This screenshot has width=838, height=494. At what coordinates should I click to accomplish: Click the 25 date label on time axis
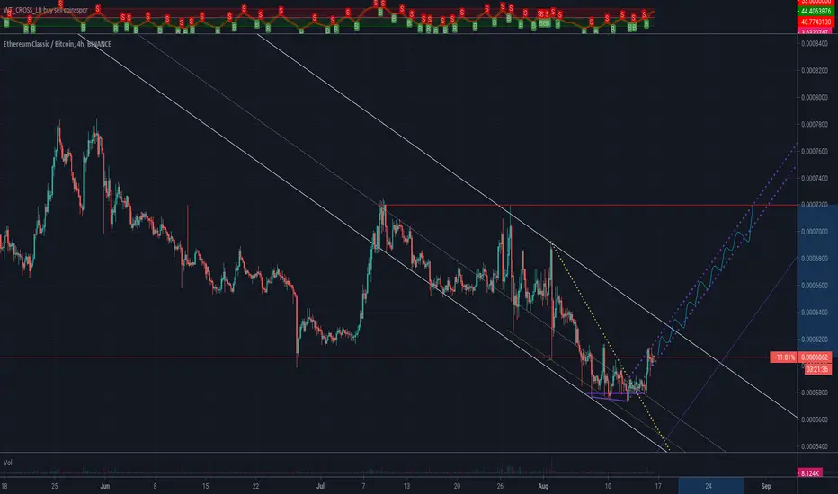pyautogui.click(x=55, y=486)
